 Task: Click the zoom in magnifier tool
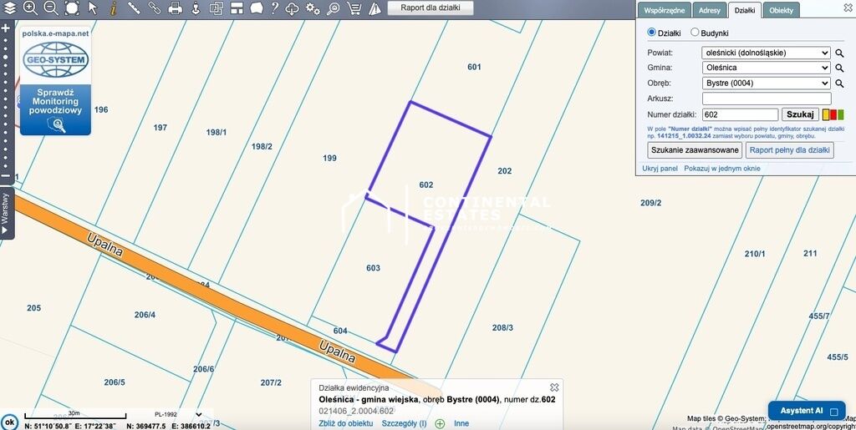[x=30, y=8]
